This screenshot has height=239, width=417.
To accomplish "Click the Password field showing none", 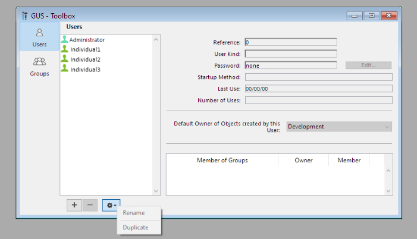I will click(291, 65).
